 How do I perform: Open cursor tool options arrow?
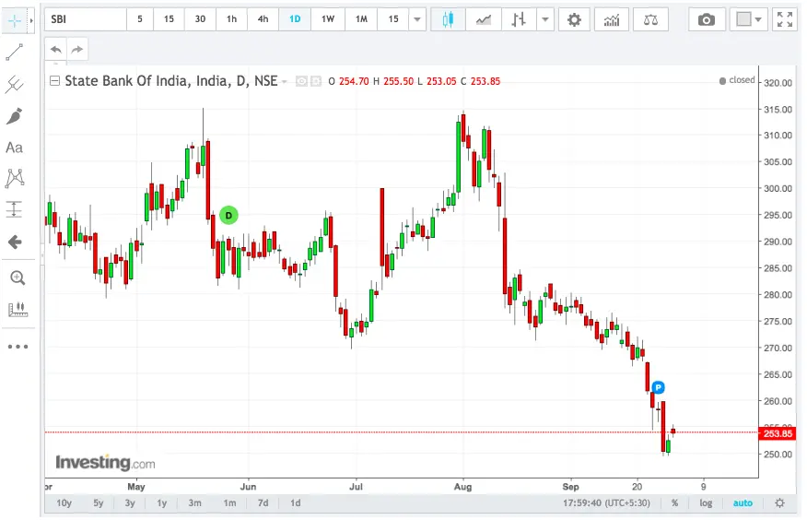(31, 20)
